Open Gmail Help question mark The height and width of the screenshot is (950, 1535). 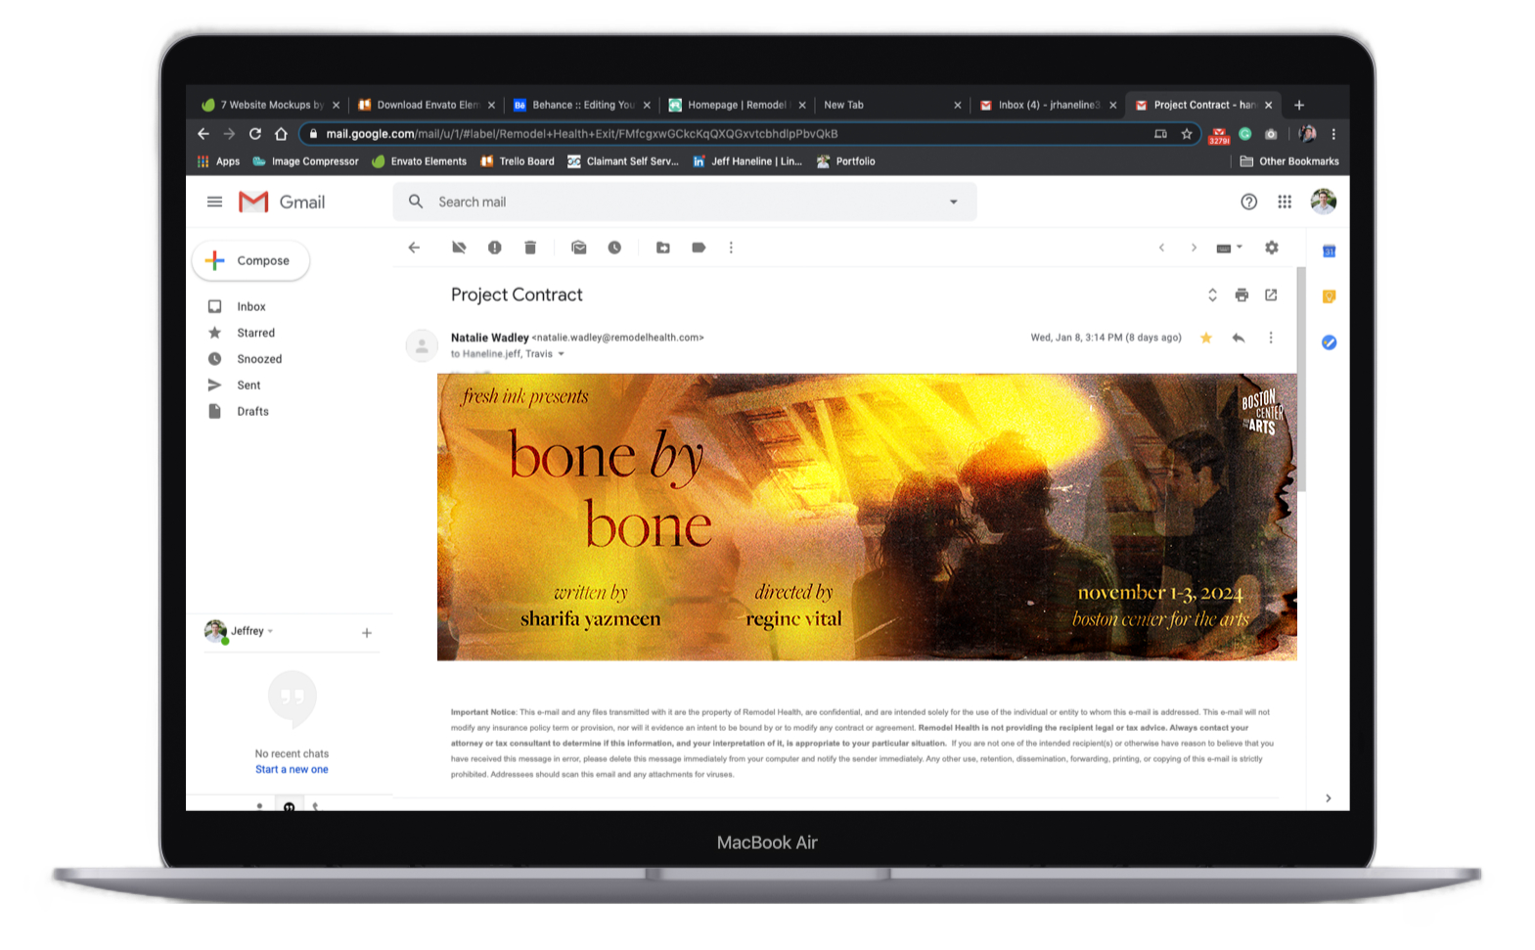[1249, 202]
